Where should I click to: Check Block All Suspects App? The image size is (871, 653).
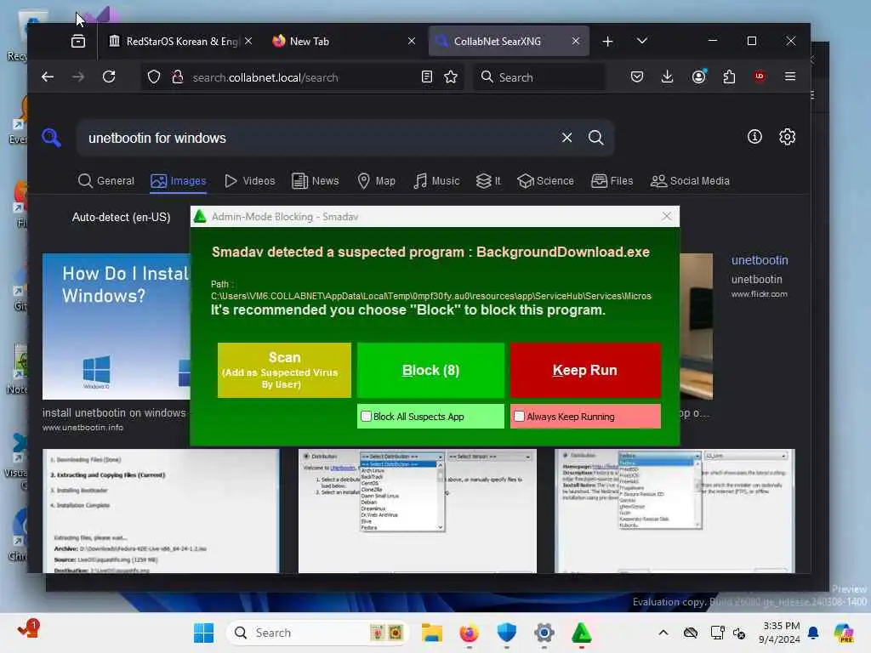click(366, 417)
